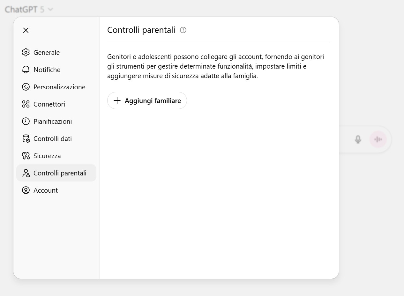404x296 pixels.
Task: Switch to the Personalizzazione tab
Action: [x=59, y=87]
